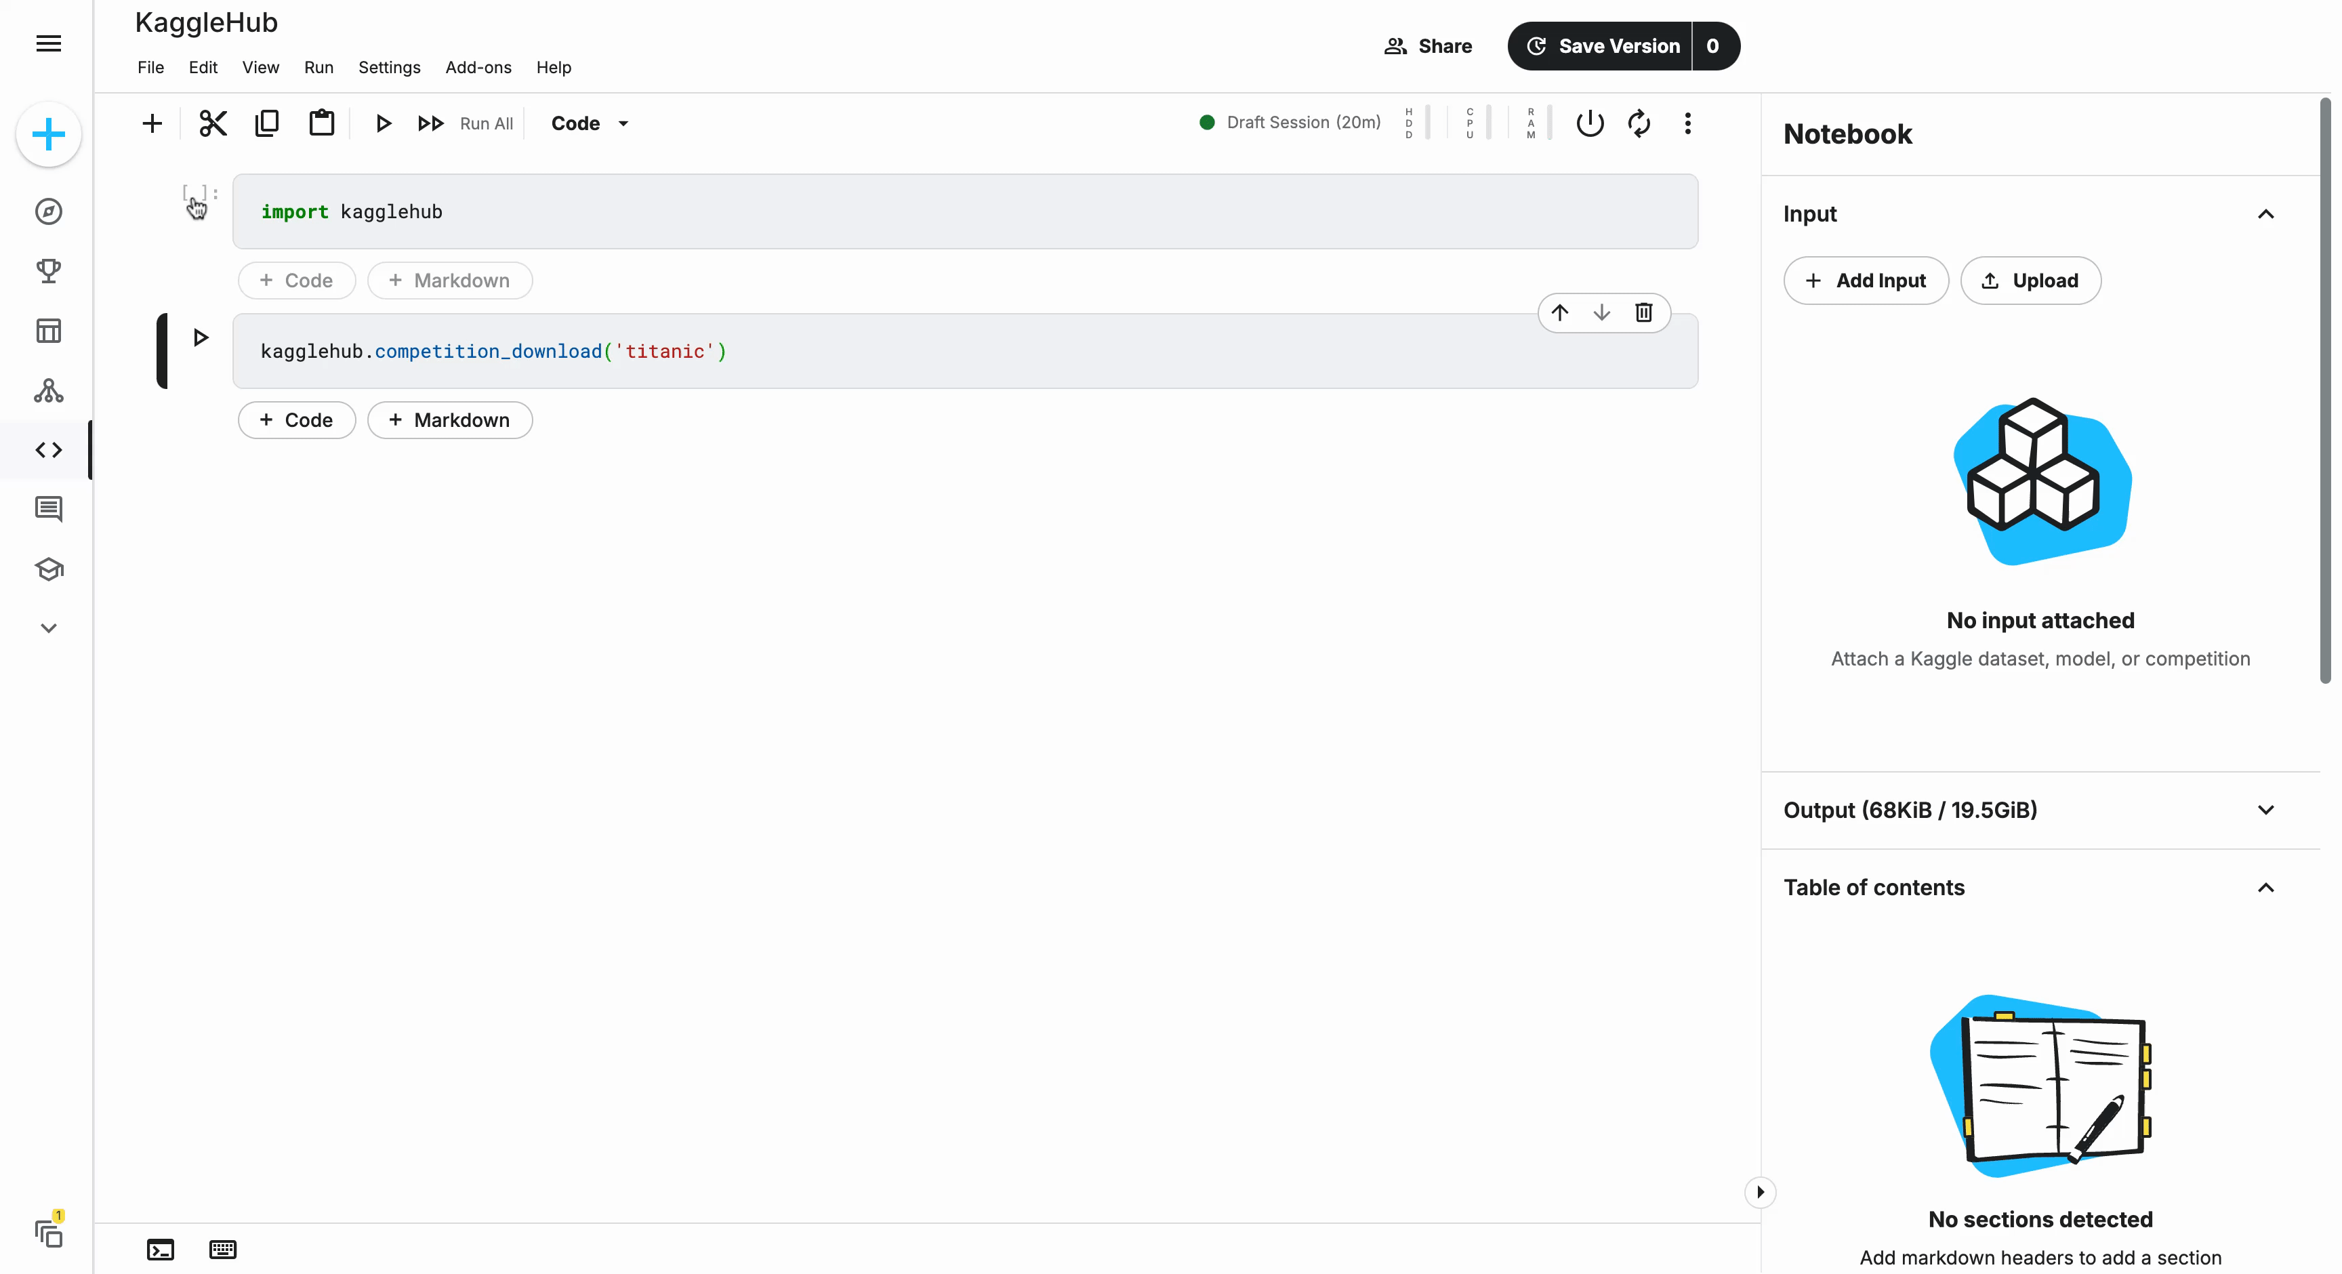Collapse the Input section in Notebook panel
This screenshot has height=1274, width=2342.
(2265, 213)
